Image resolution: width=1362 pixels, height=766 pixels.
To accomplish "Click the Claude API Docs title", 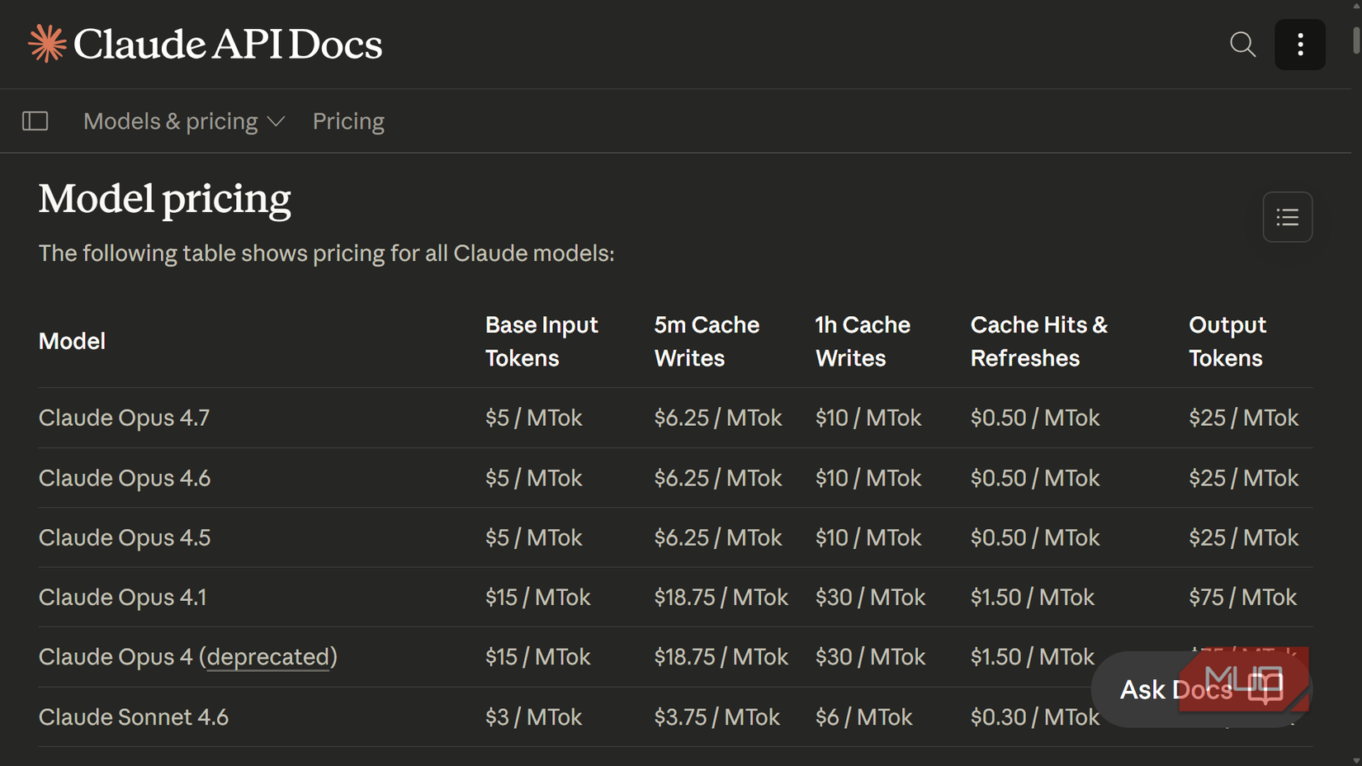I will pos(228,44).
